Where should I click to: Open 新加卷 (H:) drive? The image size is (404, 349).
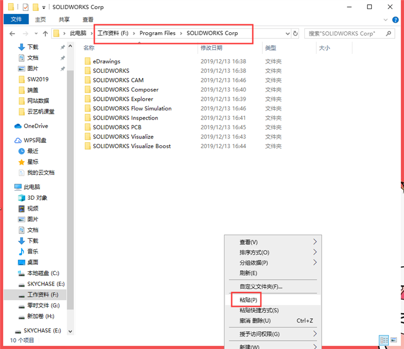click(41, 316)
